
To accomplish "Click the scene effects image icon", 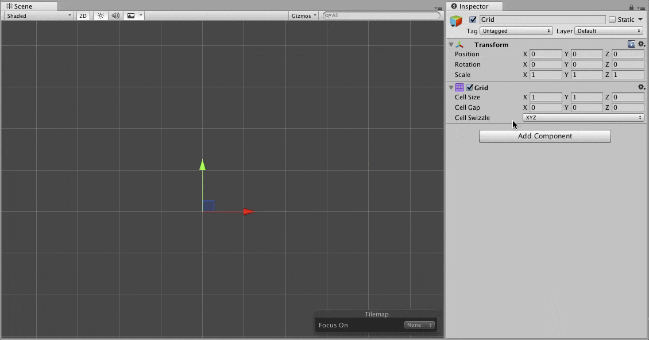I will 131,16.
